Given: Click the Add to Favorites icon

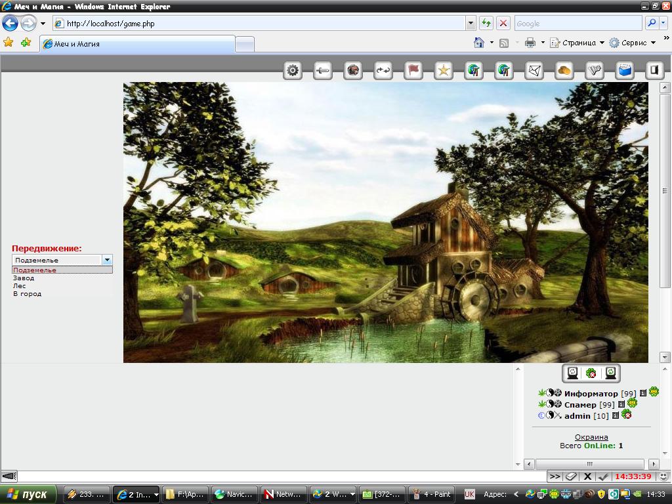Looking at the screenshot, I should pos(26,42).
